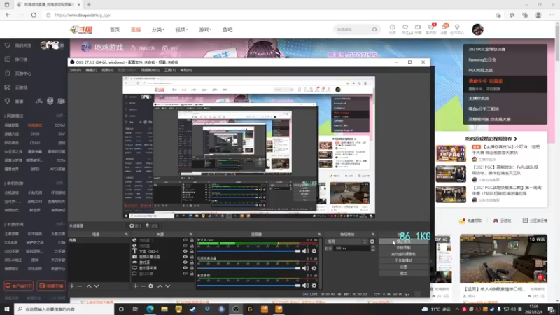Pop out the scenes dock panel

point(127,234)
